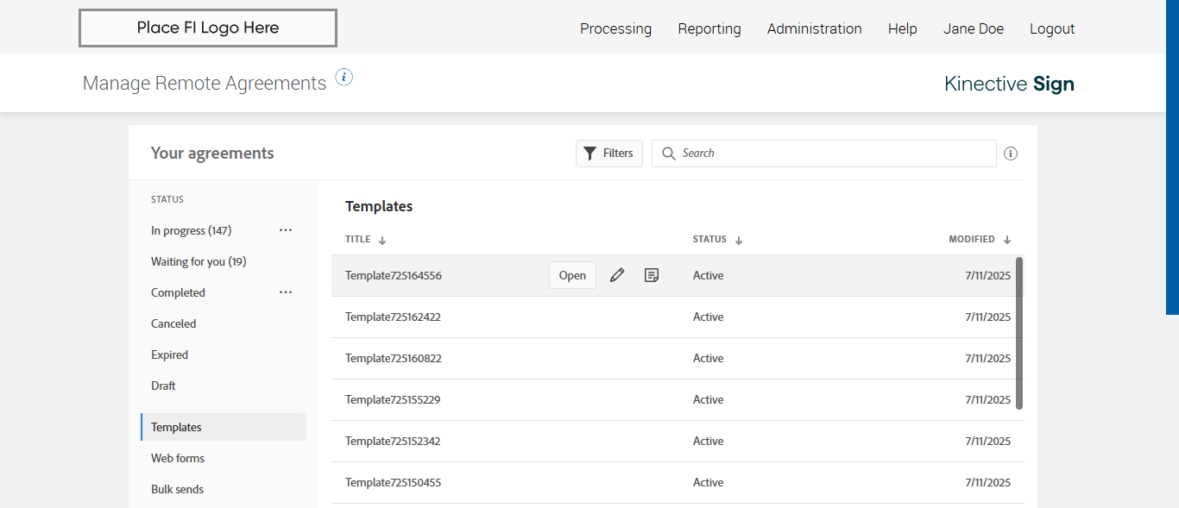The height and width of the screenshot is (508, 1179).
Task: Click info icon beside Manage Remote Agreements
Action: coord(344,78)
